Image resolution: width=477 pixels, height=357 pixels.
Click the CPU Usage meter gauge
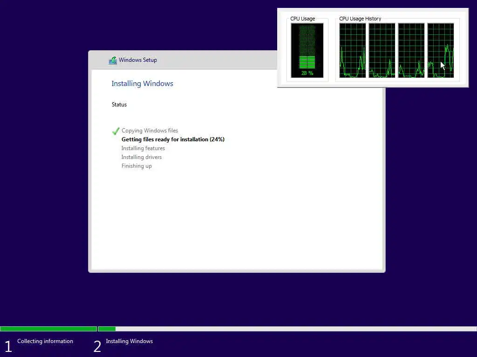[x=307, y=50]
